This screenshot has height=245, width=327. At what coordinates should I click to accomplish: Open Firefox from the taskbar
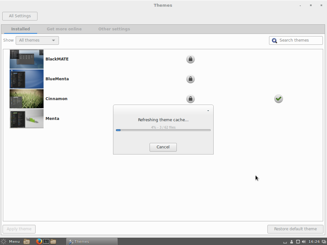coord(39,241)
